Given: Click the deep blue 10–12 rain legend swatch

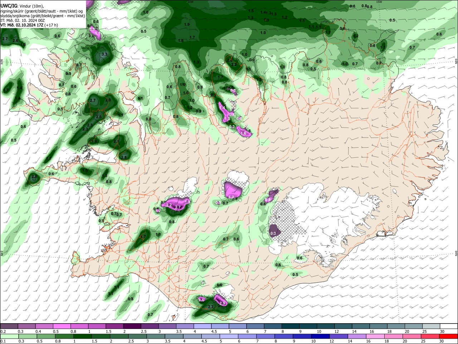Looking at the screenshot, I should click(x=321, y=336).
